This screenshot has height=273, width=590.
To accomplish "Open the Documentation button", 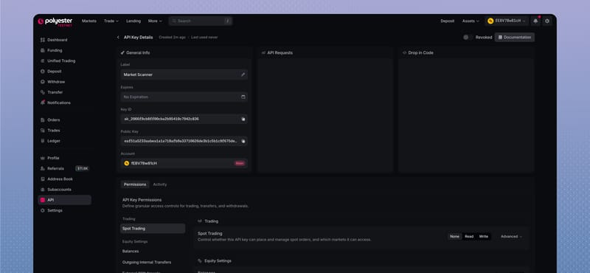I will pos(514,38).
